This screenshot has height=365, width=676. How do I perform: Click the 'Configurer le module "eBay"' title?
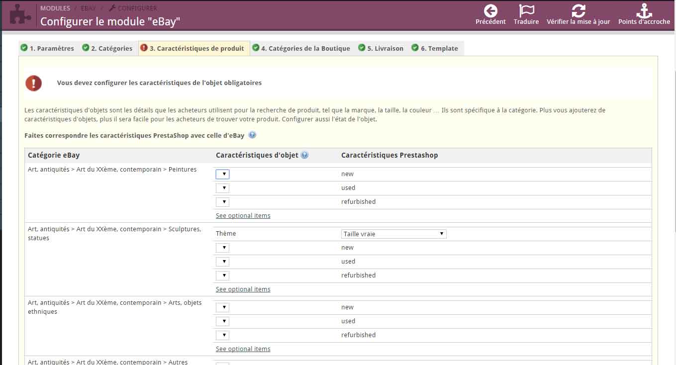click(110, 21)
